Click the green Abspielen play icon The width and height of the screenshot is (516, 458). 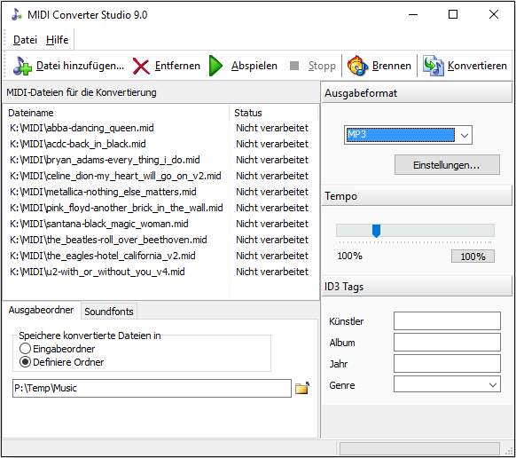coord(215,66)
